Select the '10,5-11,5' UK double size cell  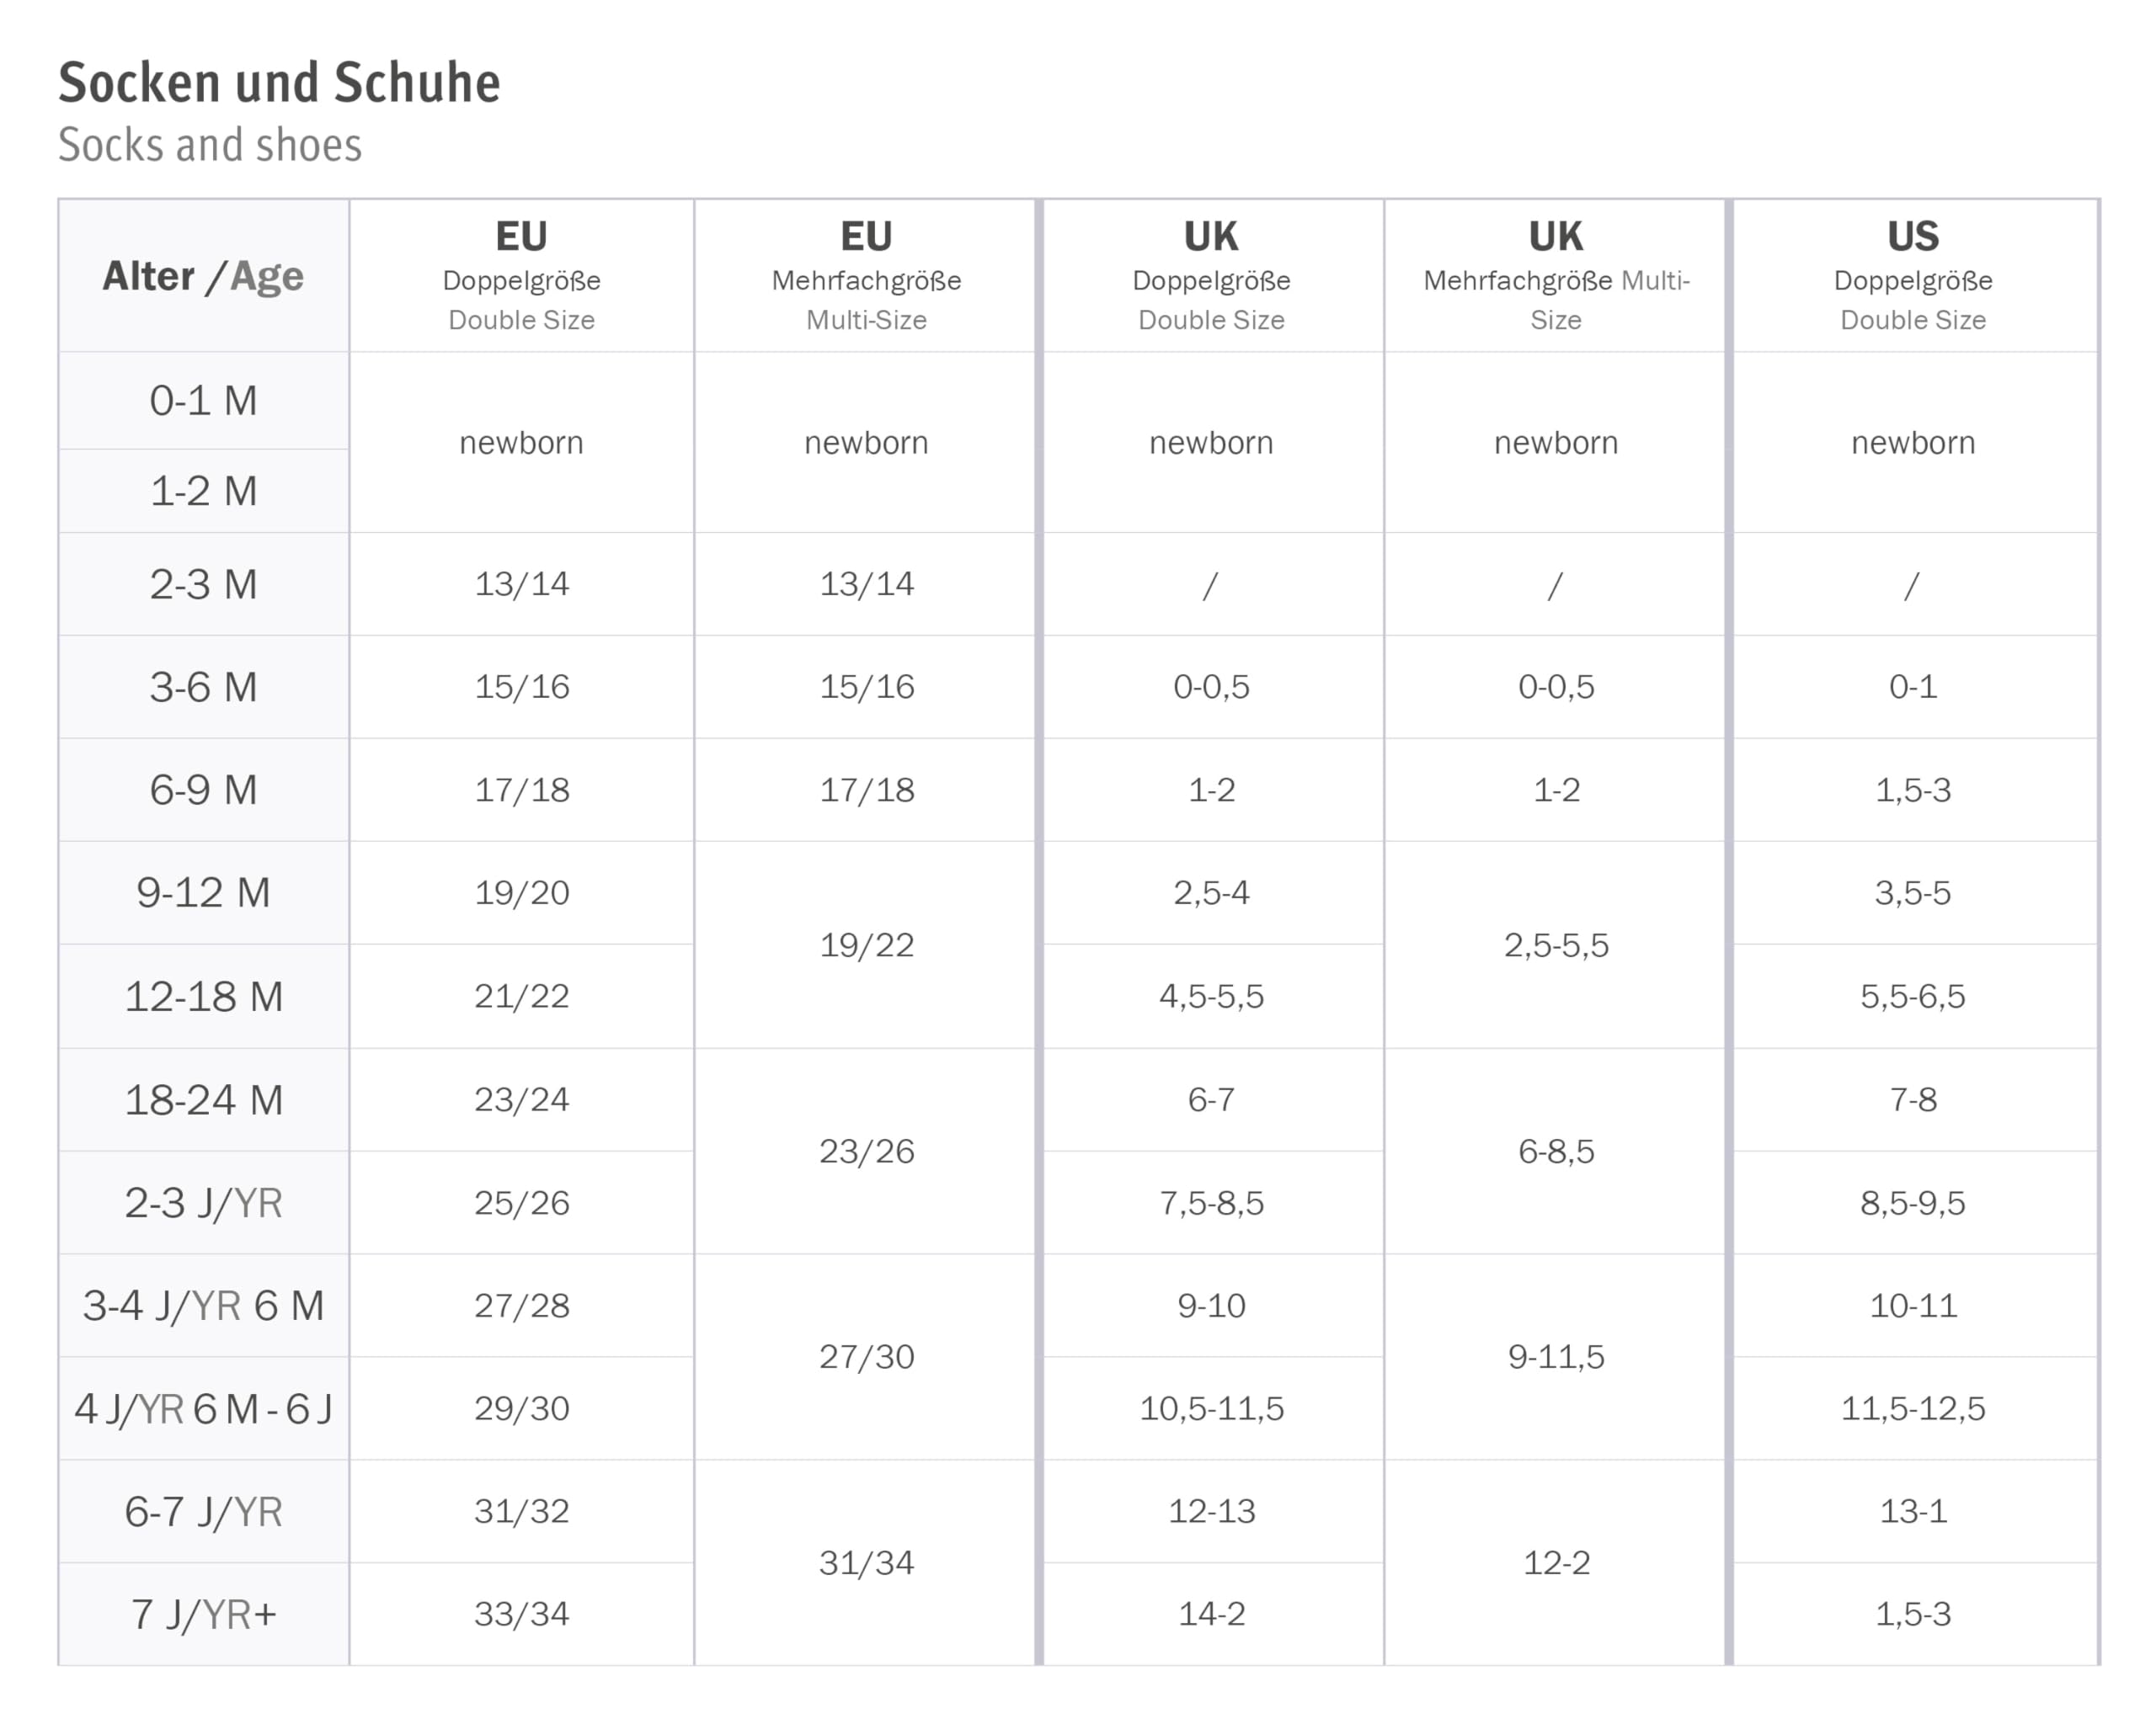click(1211, 1408)
